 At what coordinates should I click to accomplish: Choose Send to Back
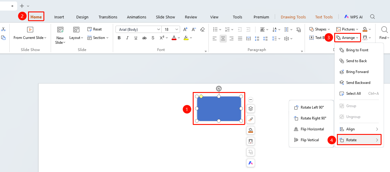click(359, 61)
